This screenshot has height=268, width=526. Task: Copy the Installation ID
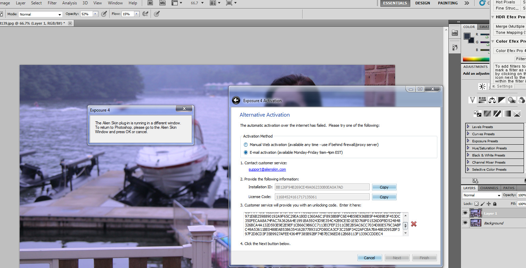(x=384, y=187)
